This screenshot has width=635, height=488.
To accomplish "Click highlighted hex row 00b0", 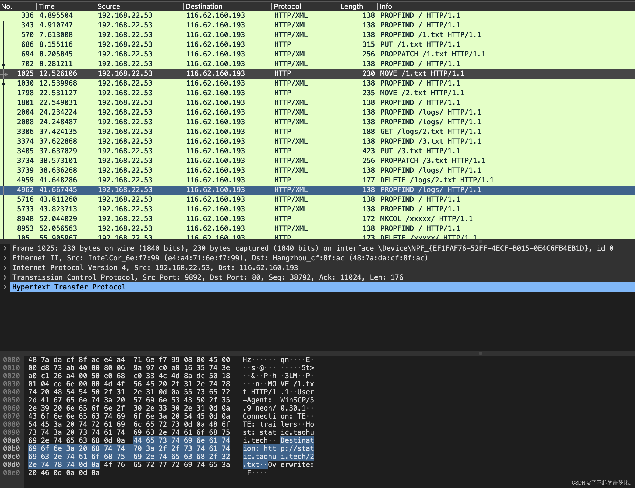I will tap(129, 448).
